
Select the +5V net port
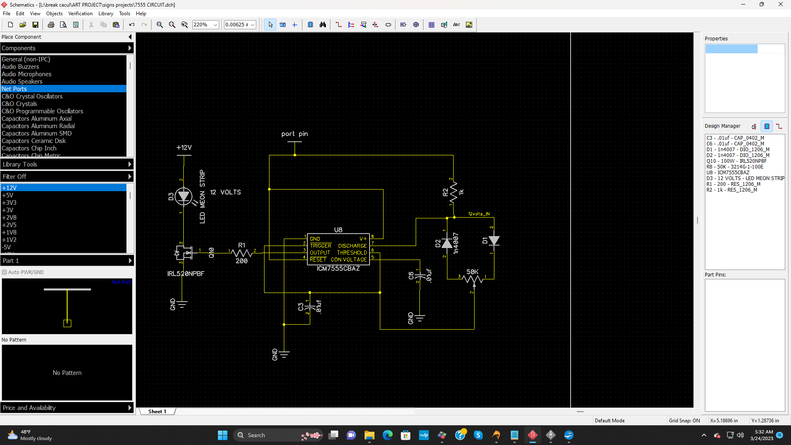point(63,195)
